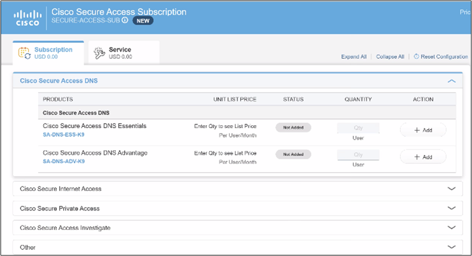
Task: Expand the Cisco Secure Internet Access section
Action: click(x=452, y=189)
